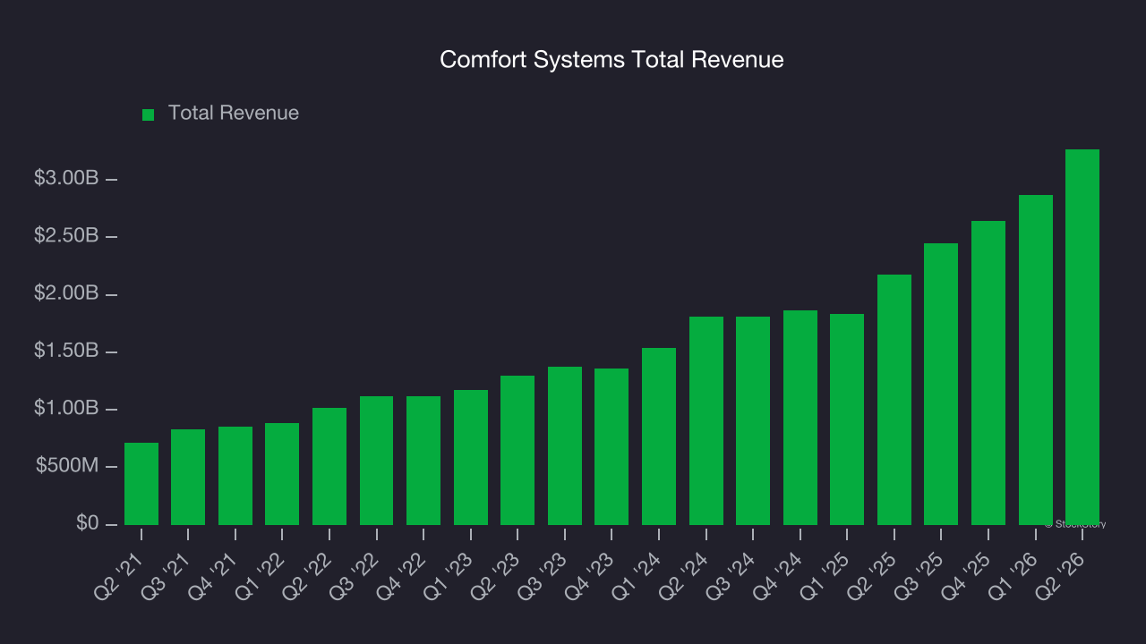This screenshot has width=1146, height=644.
Task: Select the Q4 '21 revenue bar
Action: pyautogui.click(x=235, y=476)
